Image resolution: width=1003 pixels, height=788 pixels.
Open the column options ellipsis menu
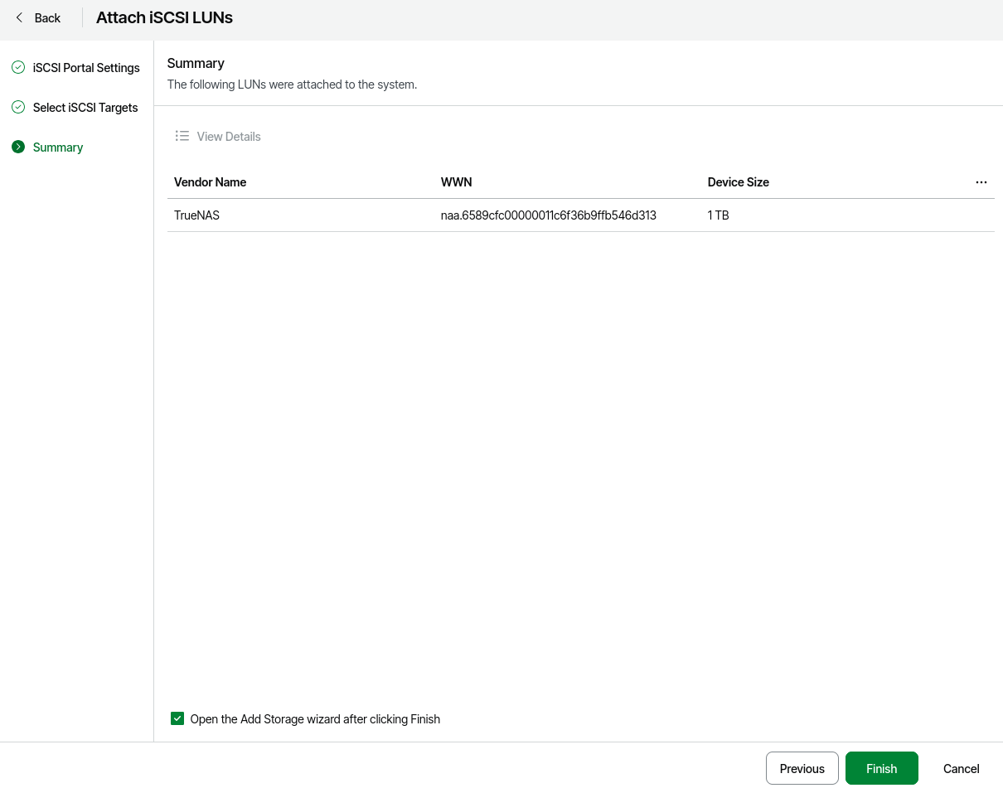[x=981, y=182]
